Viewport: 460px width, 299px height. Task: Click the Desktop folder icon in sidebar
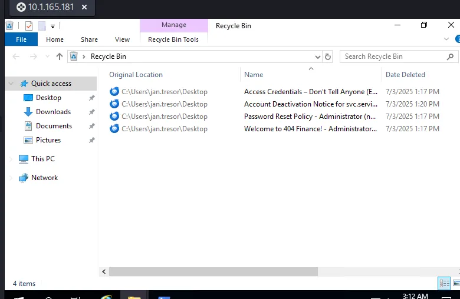click(28, 98)
